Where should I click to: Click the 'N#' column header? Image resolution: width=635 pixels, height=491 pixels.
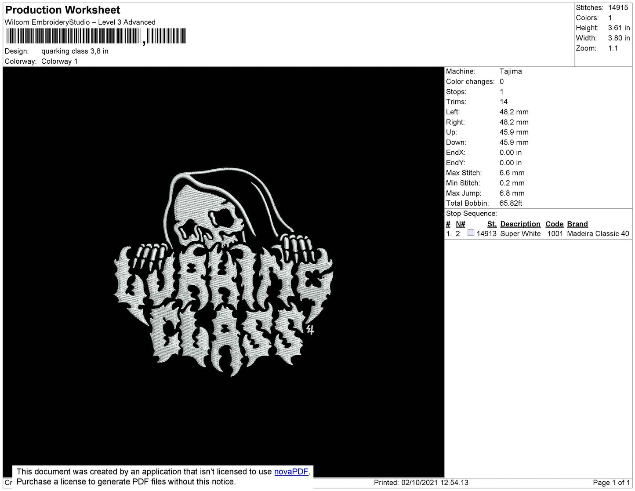click(461, 224)
